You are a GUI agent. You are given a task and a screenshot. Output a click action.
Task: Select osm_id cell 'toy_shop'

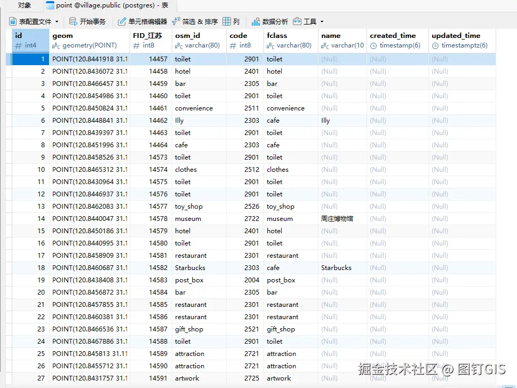[x=199, y=207]
